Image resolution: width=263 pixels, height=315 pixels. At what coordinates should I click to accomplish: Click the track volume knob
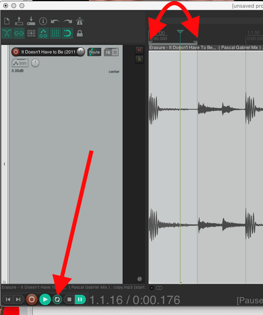80,52
